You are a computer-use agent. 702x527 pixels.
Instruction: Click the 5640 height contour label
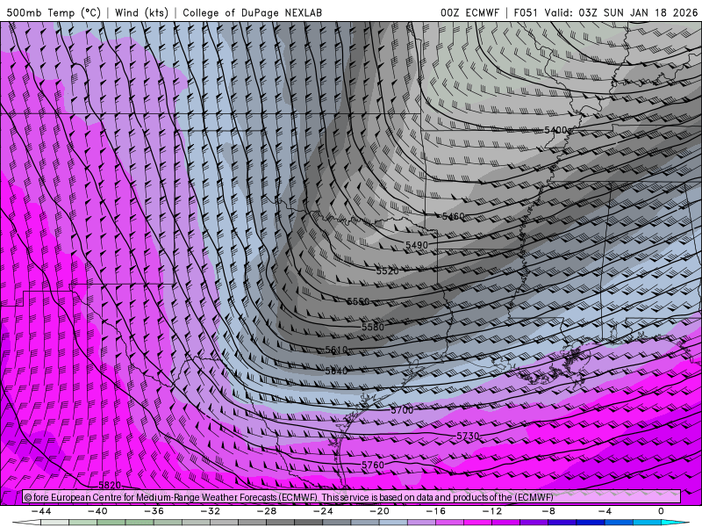click(x=336, y=371)
